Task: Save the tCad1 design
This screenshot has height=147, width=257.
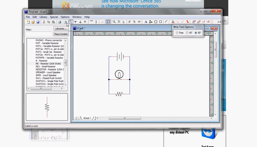Action: click(38, 22)
